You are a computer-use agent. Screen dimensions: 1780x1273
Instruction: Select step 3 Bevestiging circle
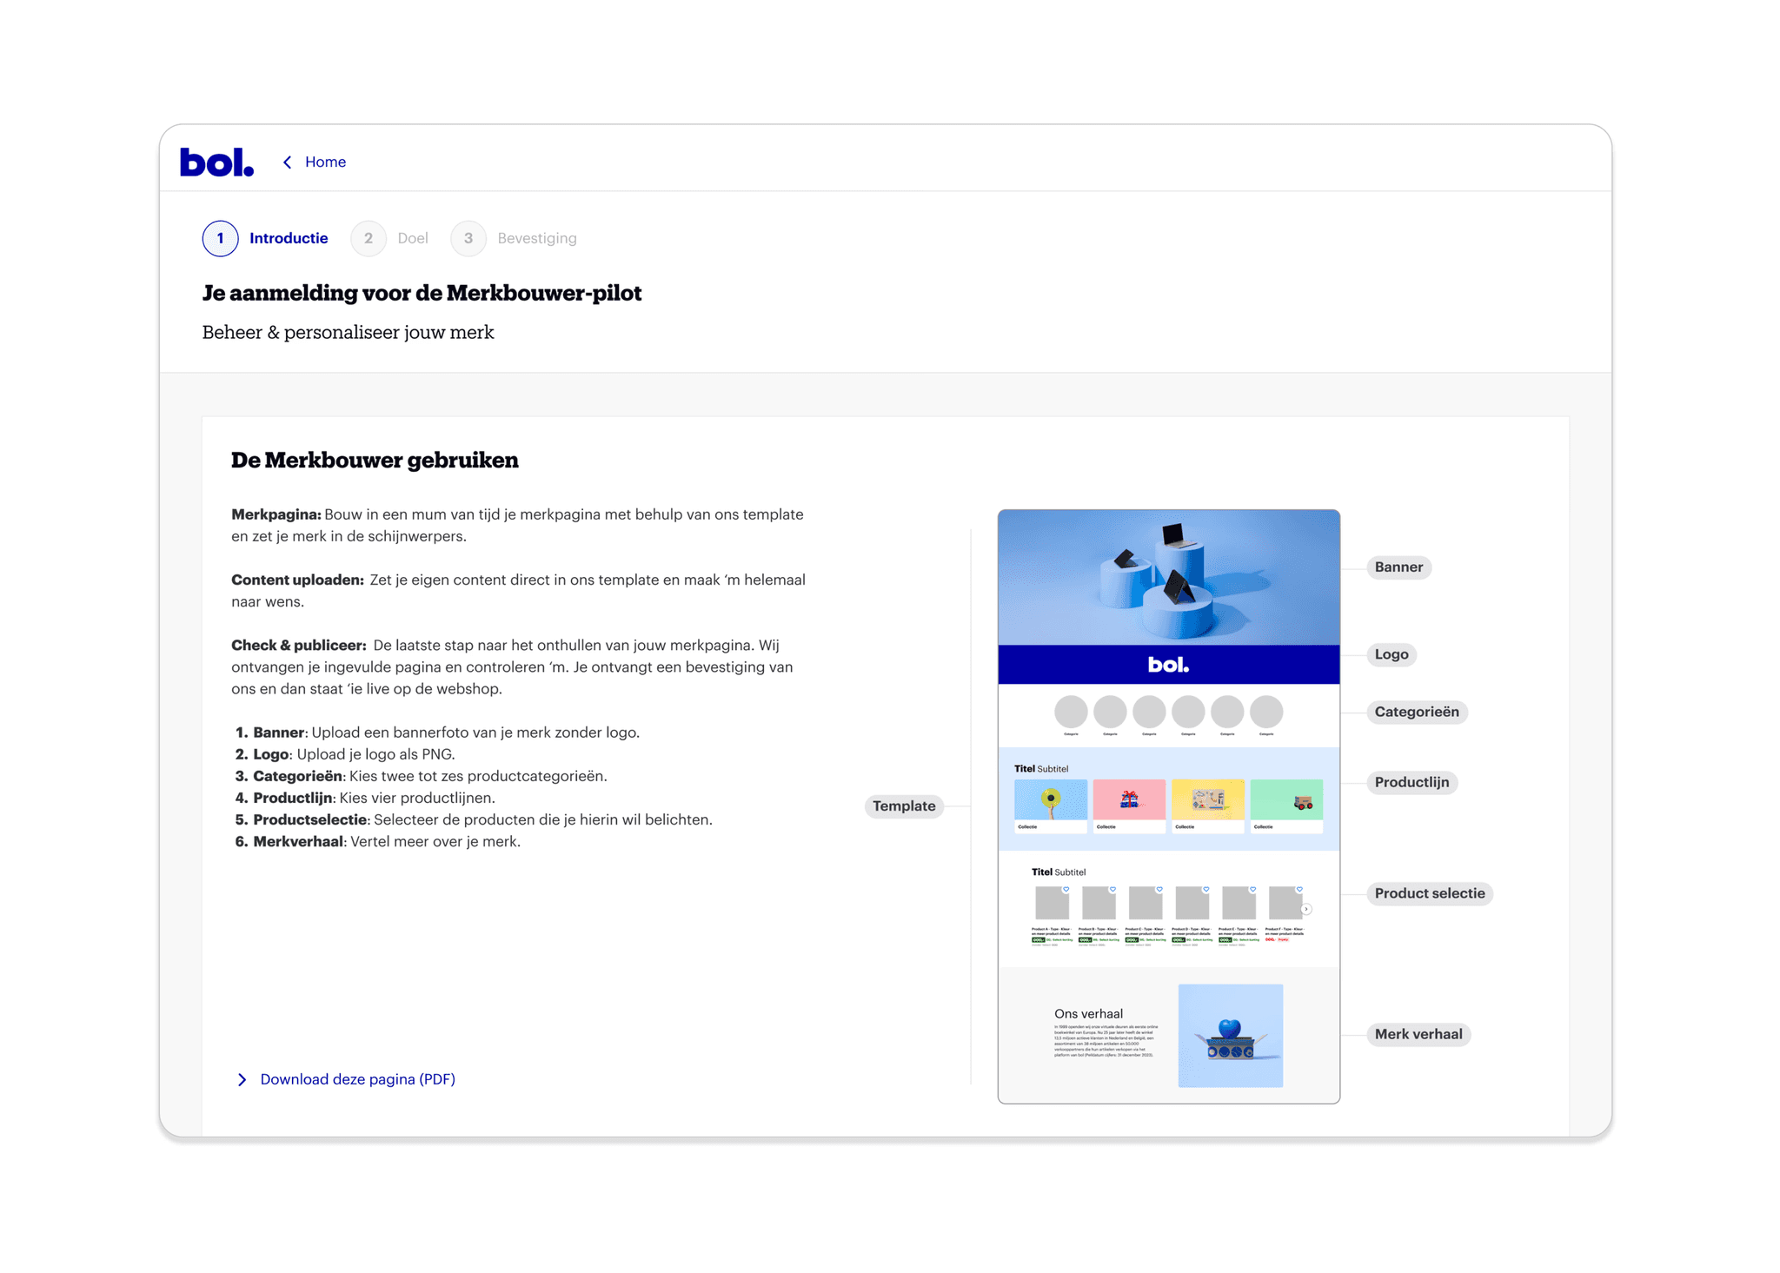coord(468,238)
